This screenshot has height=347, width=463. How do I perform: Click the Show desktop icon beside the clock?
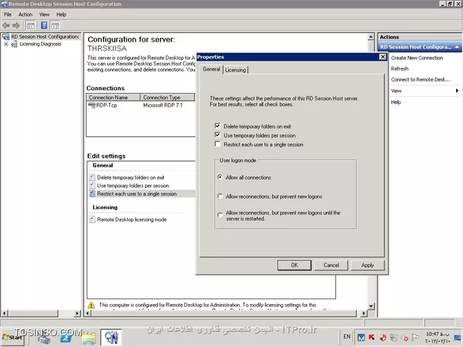pyautogui.click(x=458, y=337)
